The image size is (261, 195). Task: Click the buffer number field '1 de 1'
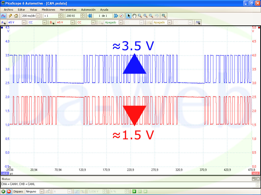pos(103,16)
